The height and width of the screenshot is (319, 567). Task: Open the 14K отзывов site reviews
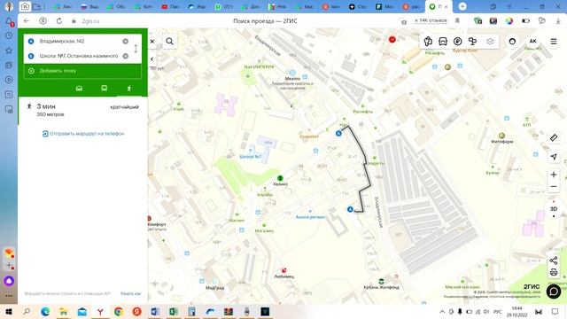point(431,20)
